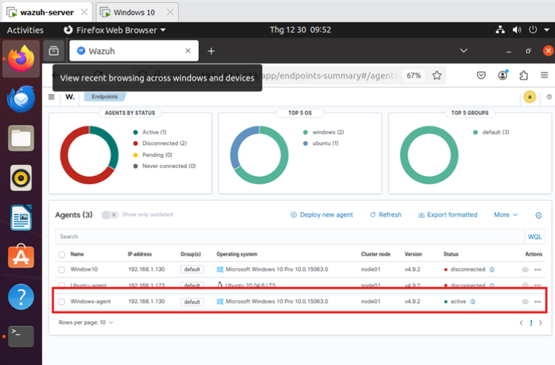Open actions menu for Window10 row
This screenshot has width=555, height=365.
[x=538, y=270]
